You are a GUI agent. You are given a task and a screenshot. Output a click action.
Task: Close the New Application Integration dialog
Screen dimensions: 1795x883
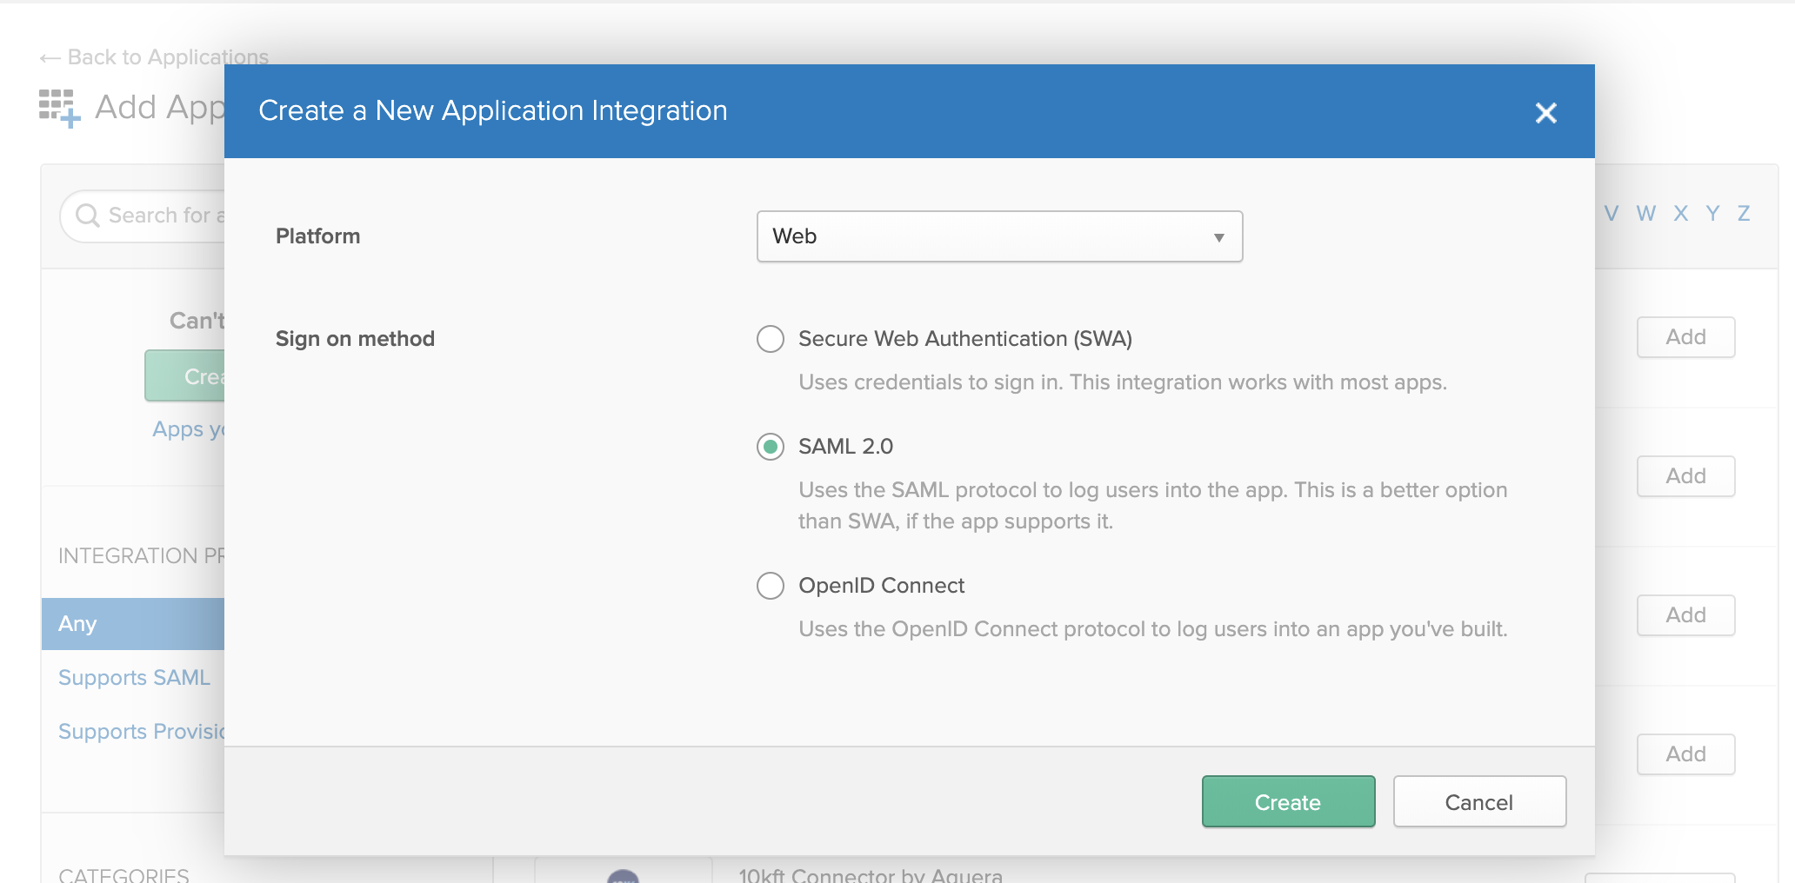[1545, 113]
